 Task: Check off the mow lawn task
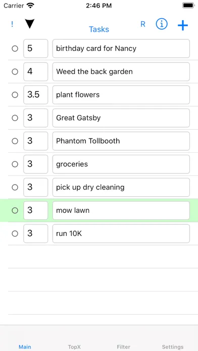click(15, 210)
